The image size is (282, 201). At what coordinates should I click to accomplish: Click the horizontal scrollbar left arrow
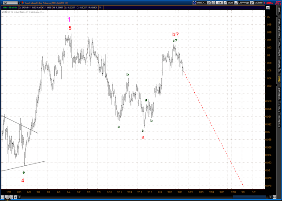(19, 197)
